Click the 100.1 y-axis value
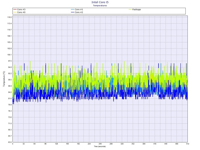200x150 pixels. tap(10, 55)
